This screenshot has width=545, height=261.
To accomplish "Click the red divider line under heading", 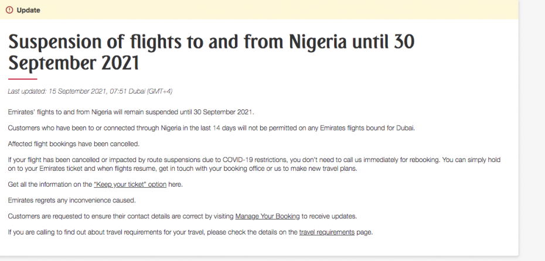I will pos(22,78).
